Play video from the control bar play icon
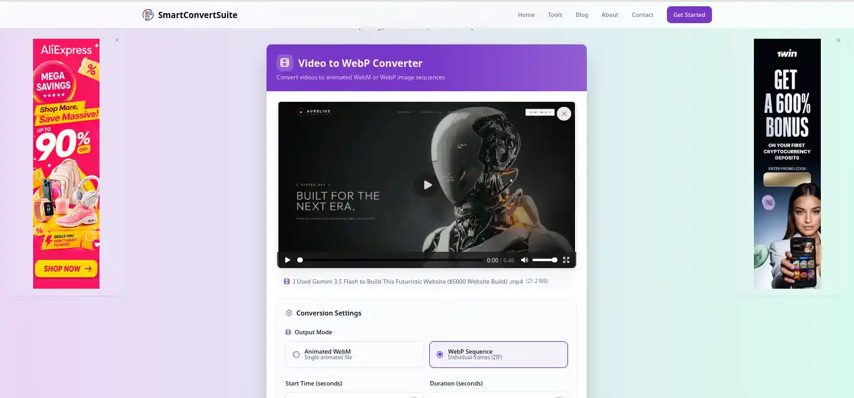 [287, 260]
